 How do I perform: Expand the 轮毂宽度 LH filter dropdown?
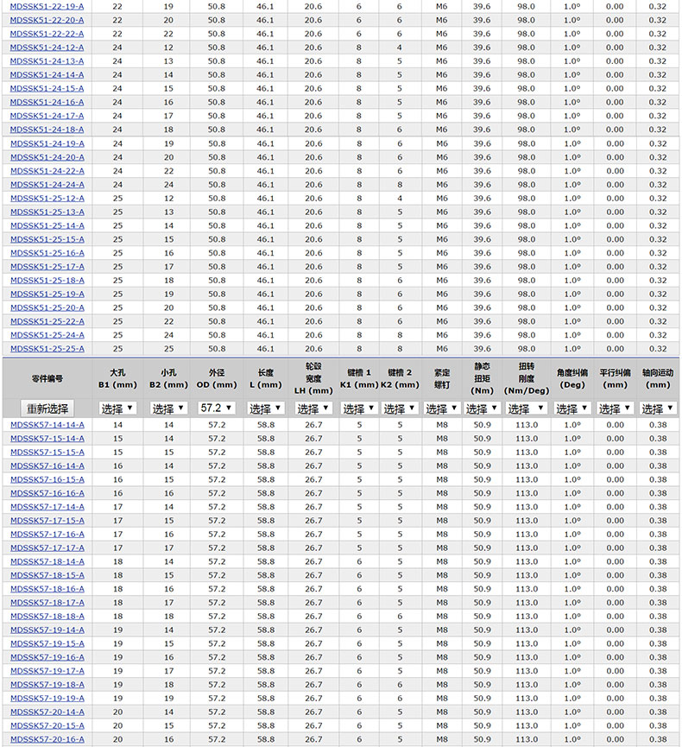pos(313,408)
